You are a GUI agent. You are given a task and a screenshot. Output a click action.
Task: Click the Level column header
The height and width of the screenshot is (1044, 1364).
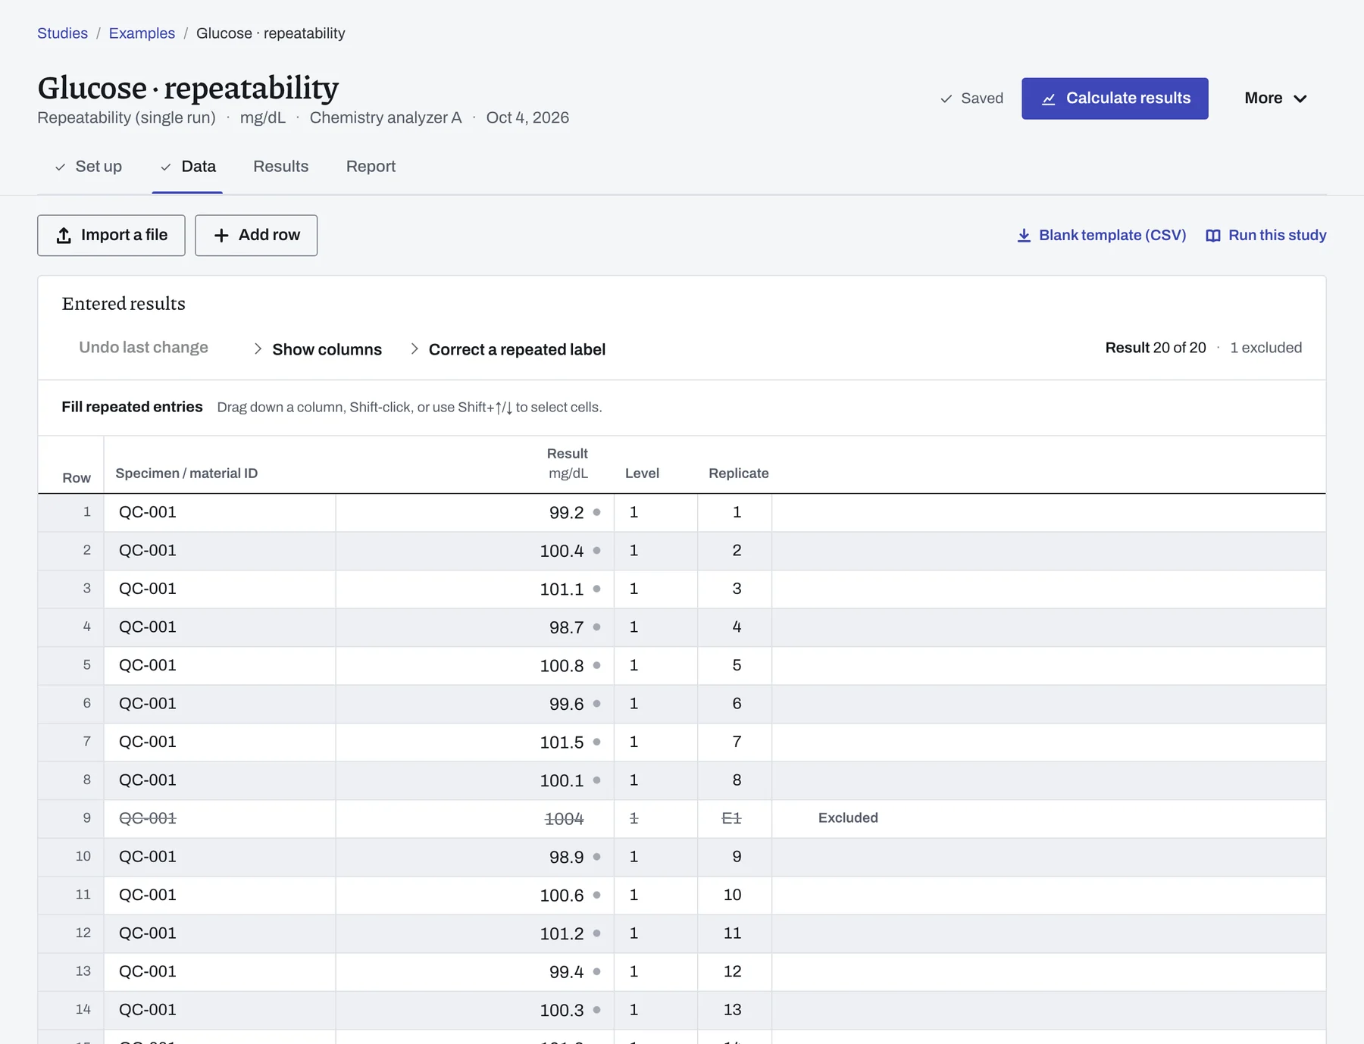tap(642, 474)
